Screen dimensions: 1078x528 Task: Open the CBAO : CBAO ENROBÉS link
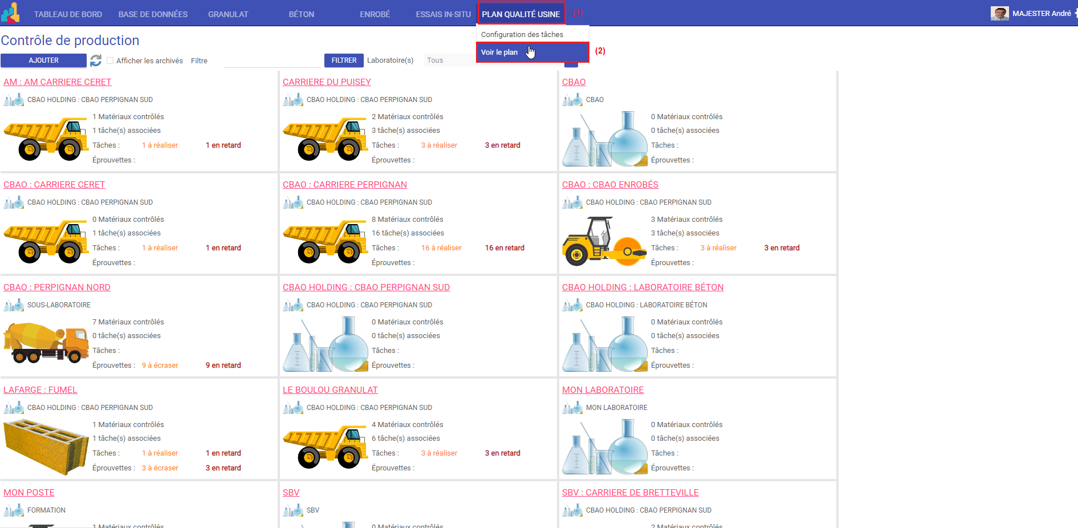610,185
